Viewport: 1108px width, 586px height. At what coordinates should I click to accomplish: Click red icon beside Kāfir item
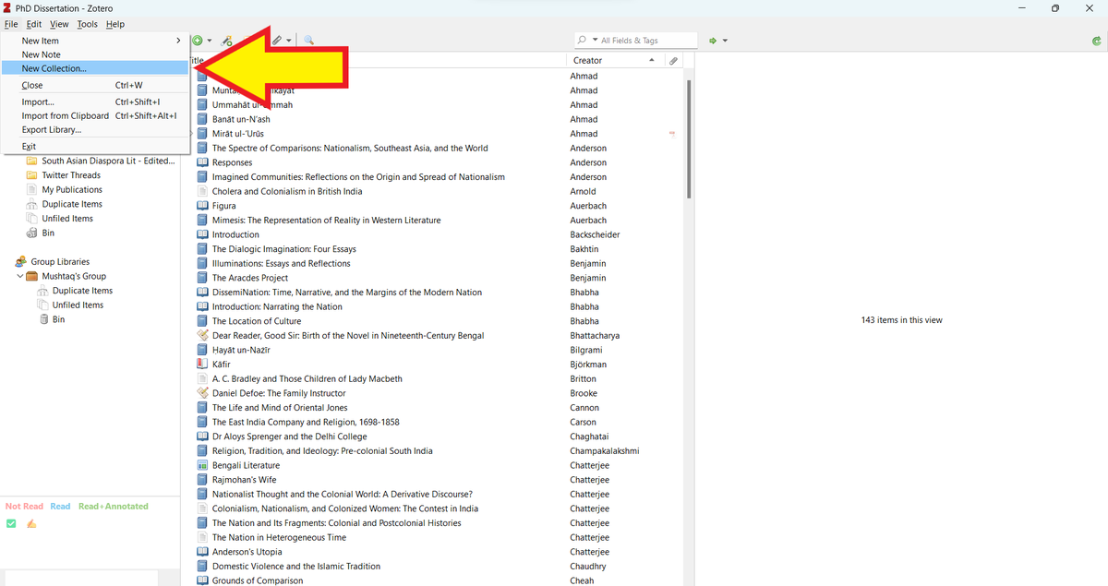tap(203, 365)
